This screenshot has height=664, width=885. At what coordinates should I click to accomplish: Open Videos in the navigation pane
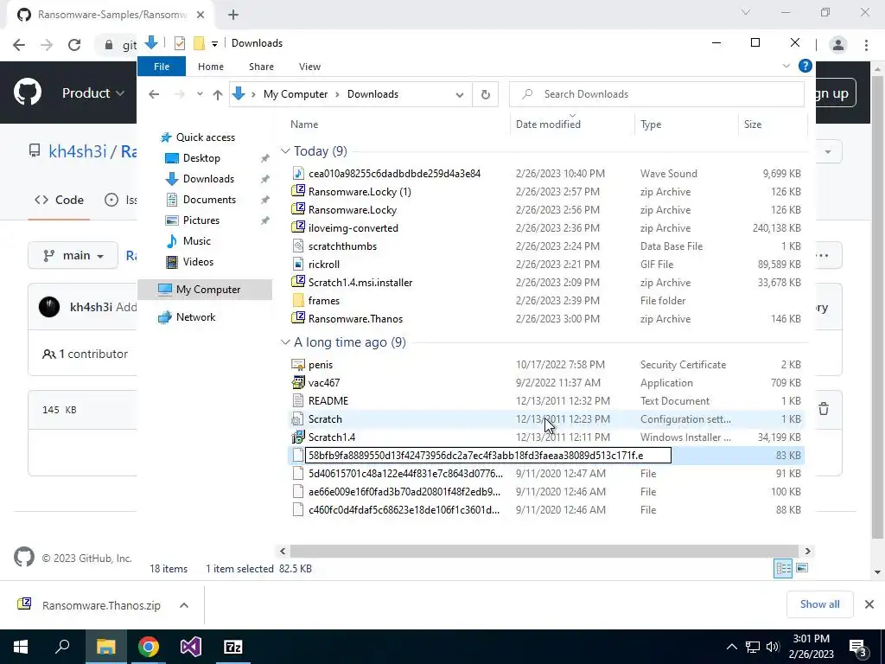(x=198, y=262)
